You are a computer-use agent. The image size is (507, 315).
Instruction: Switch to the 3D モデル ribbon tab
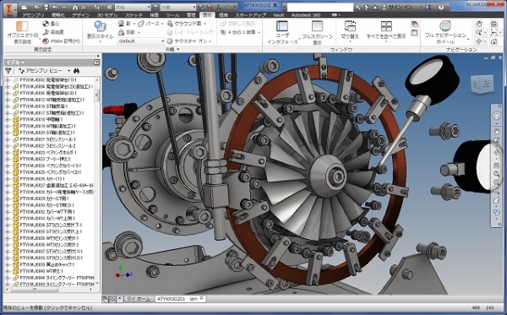click(107, 15)
